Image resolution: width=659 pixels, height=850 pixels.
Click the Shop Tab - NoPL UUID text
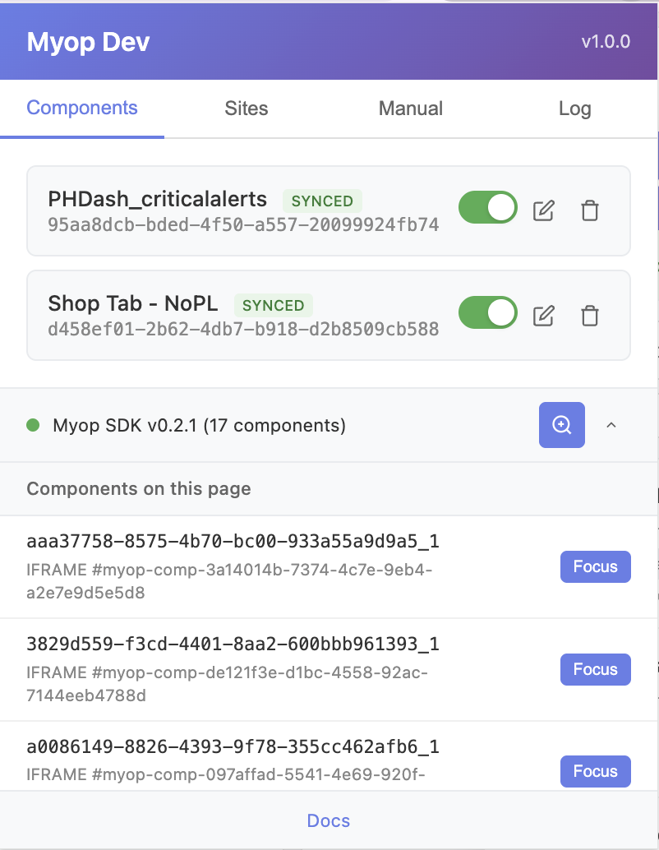(x=243, y=330)
